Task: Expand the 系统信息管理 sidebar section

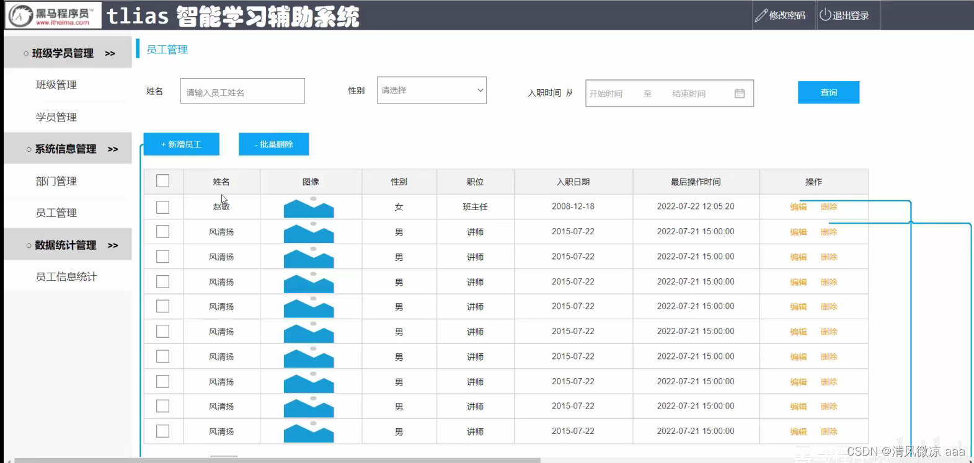Action: (x=68, y=149)
